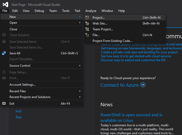Choose Print... menu entry
The image size is (182, 135).
tap(42, 78)
